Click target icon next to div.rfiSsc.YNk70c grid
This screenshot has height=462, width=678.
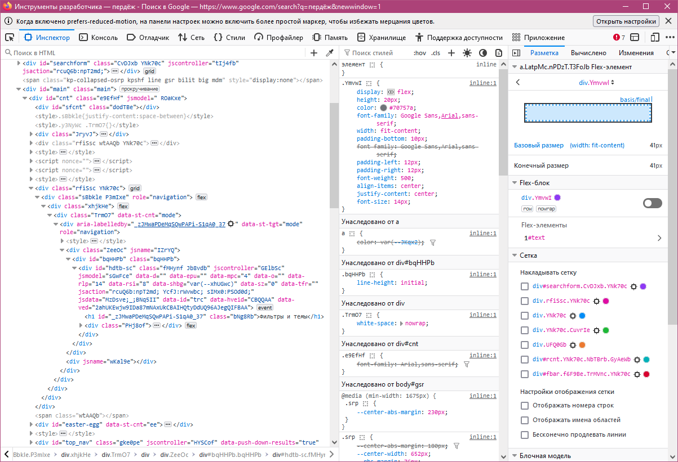[x=596, y=301]
